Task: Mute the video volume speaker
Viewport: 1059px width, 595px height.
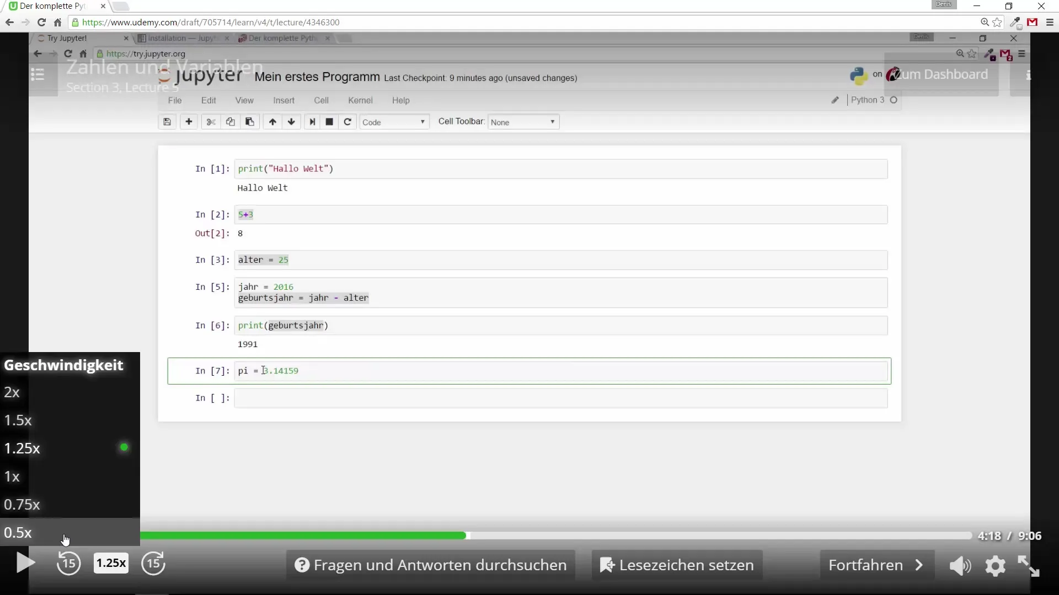Action: pos(960,566)
